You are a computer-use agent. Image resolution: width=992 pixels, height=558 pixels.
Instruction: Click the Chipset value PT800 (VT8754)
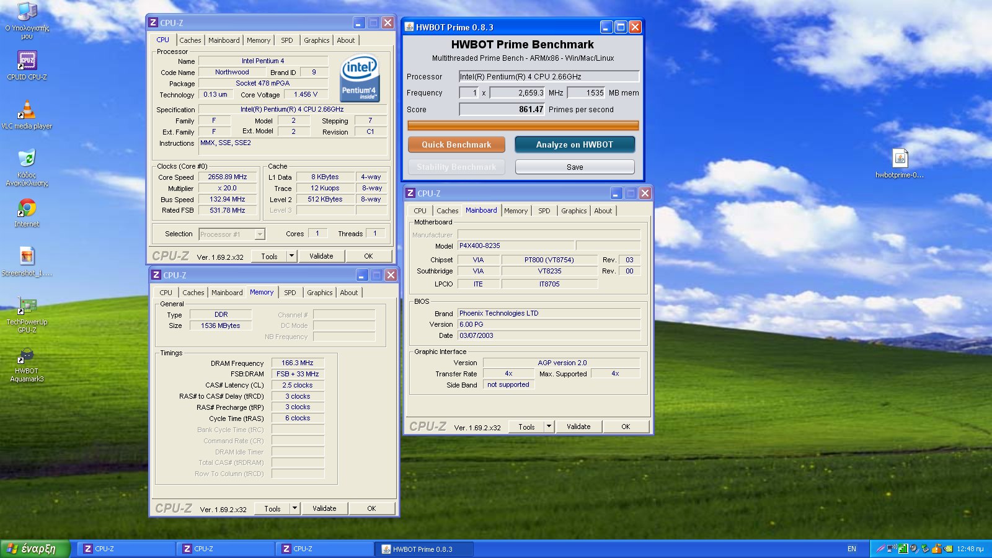pos(549,260)
